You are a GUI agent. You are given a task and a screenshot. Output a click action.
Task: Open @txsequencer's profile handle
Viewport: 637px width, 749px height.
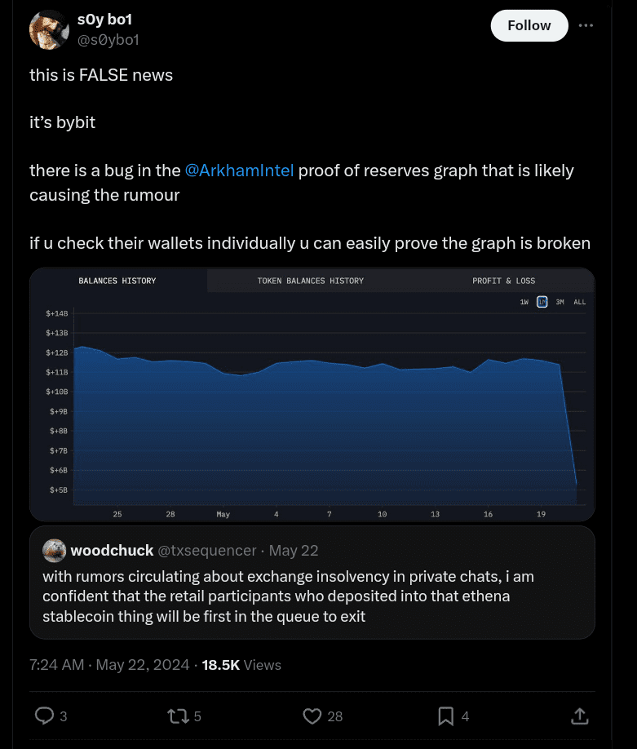206,551
